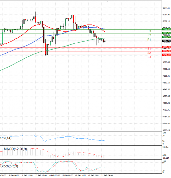This screenshot has width=171, height=178.
Task: Click the 5077.15 price axis value
Action: pyautogui.click(x=166, y=8)
